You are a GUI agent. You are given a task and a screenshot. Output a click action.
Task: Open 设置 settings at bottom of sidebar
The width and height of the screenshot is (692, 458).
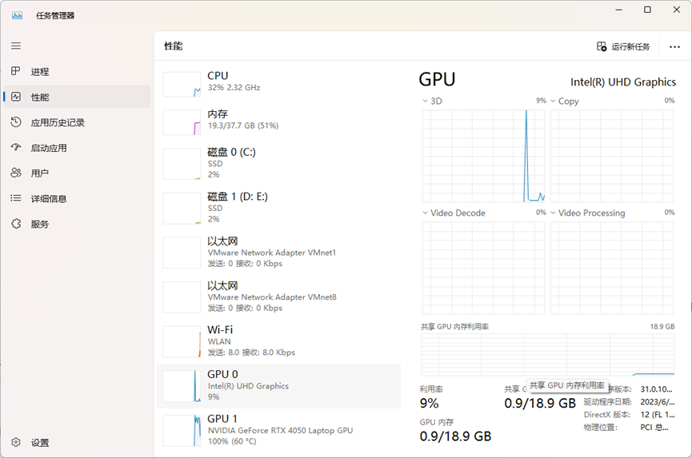(77, 442)
